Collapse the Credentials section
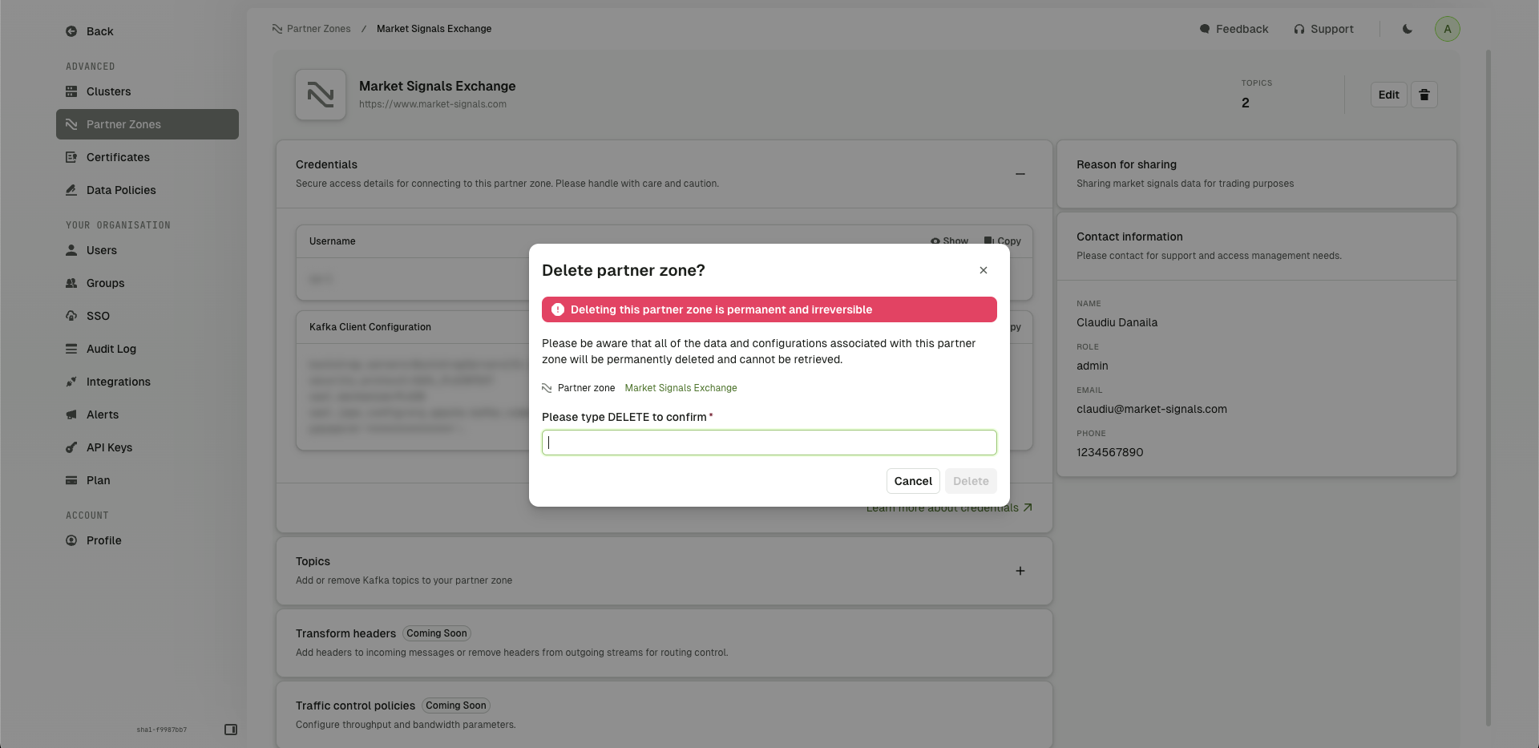The width and height of the screenshot is (1539, 748). click(1020, 174)
